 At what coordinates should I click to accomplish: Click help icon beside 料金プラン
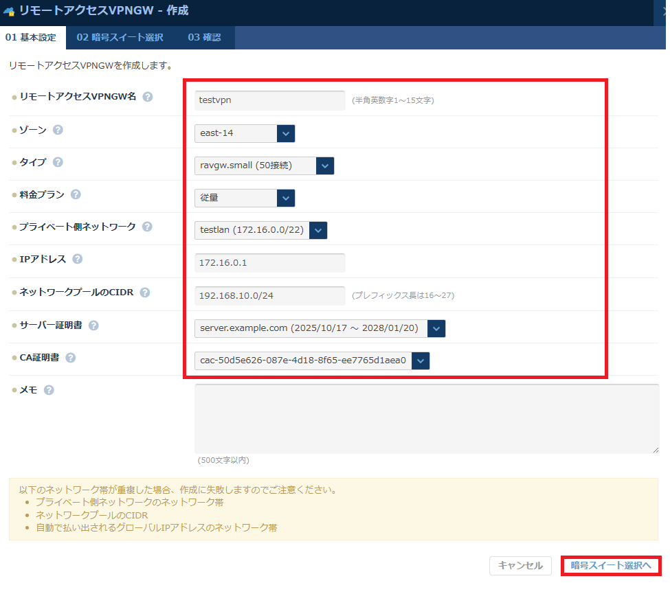76,194
